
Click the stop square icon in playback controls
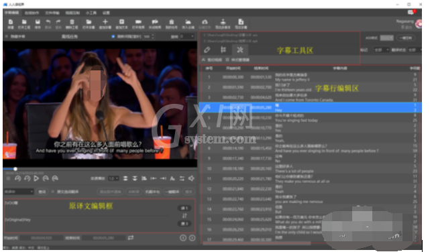coord(8,178)
